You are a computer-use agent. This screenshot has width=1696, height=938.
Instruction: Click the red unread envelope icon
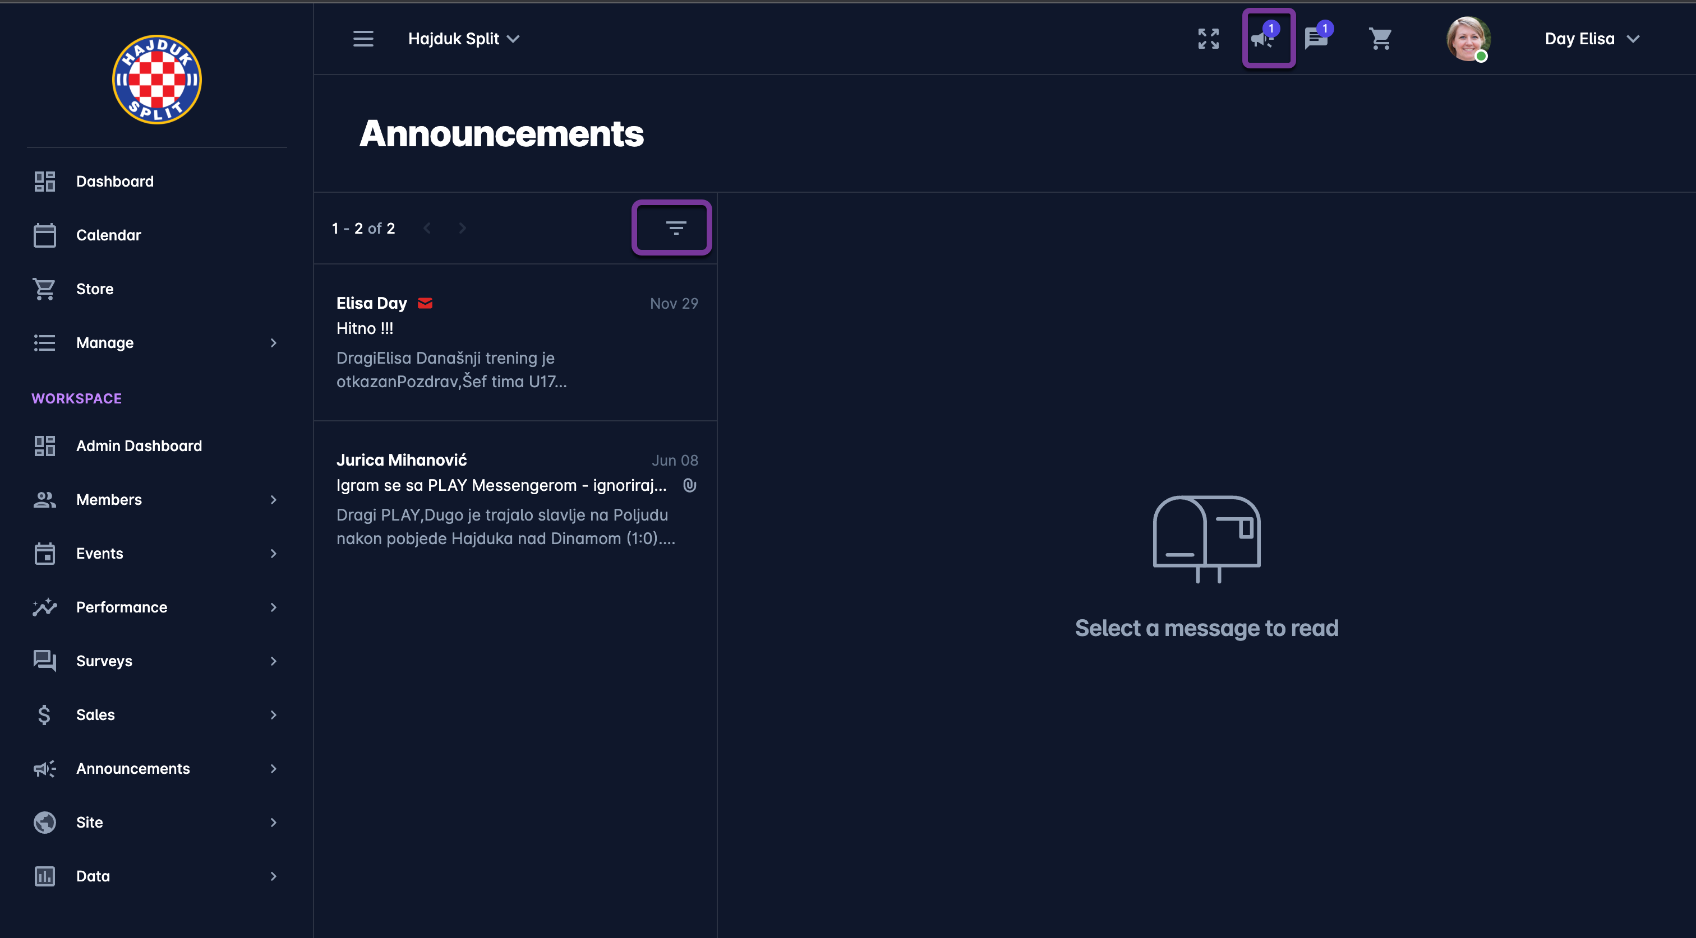(425, 303)
